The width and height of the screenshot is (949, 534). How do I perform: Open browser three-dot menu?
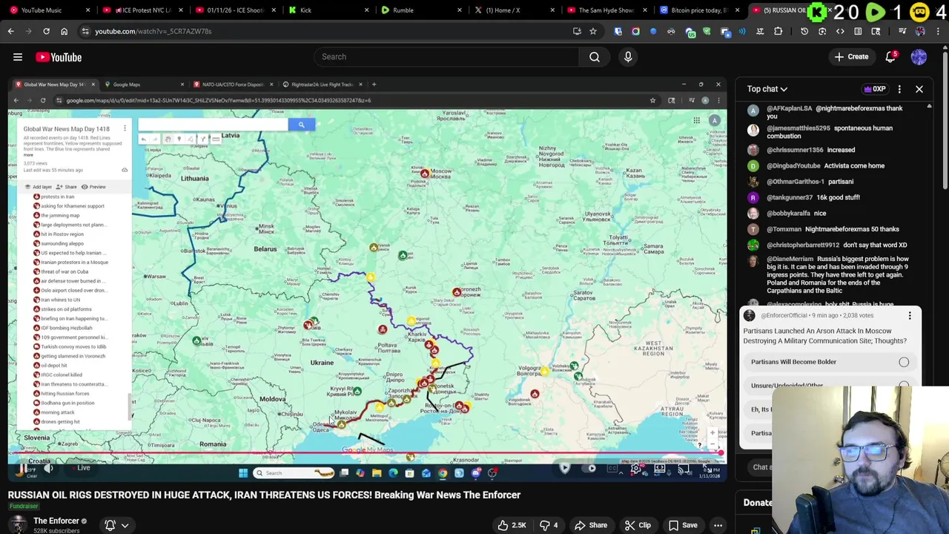pyautogui.click(x=938, y=31)
